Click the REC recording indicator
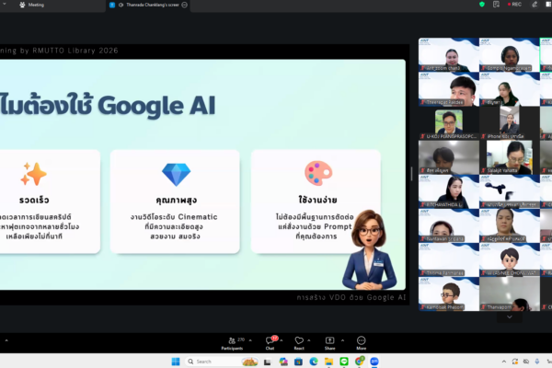Viewport: 552px width, 368px height. [514, 5]
